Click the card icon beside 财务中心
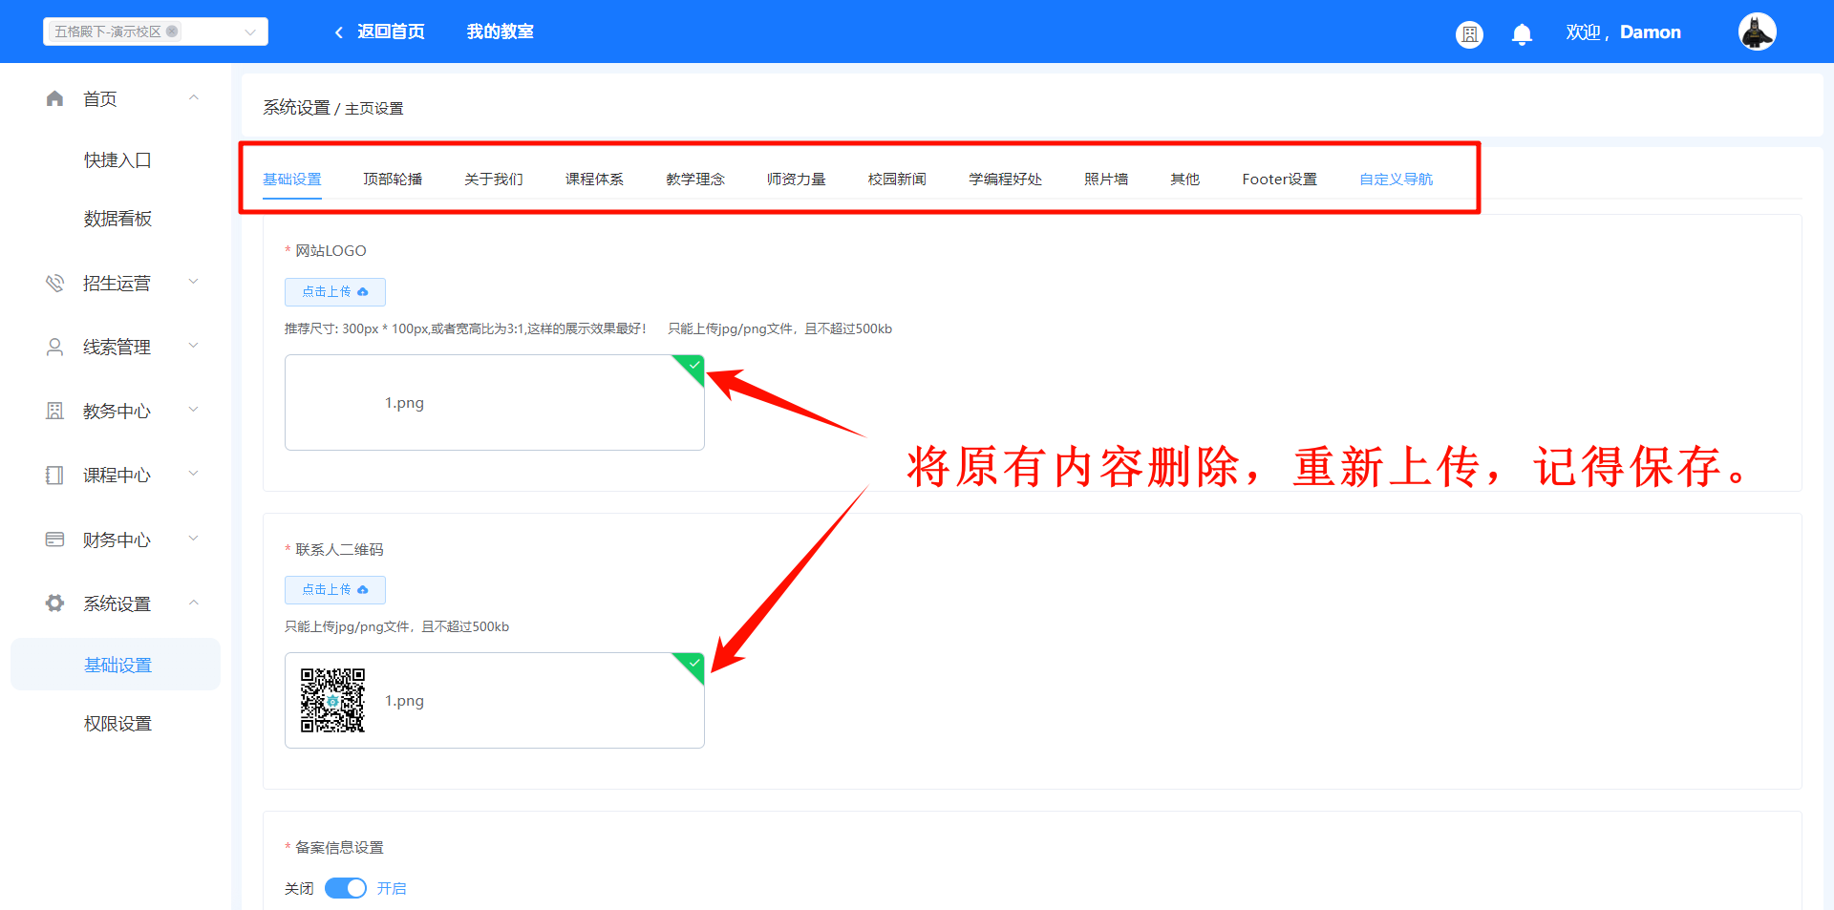Viewport: 1834px width, 910px height. point(54,540)
